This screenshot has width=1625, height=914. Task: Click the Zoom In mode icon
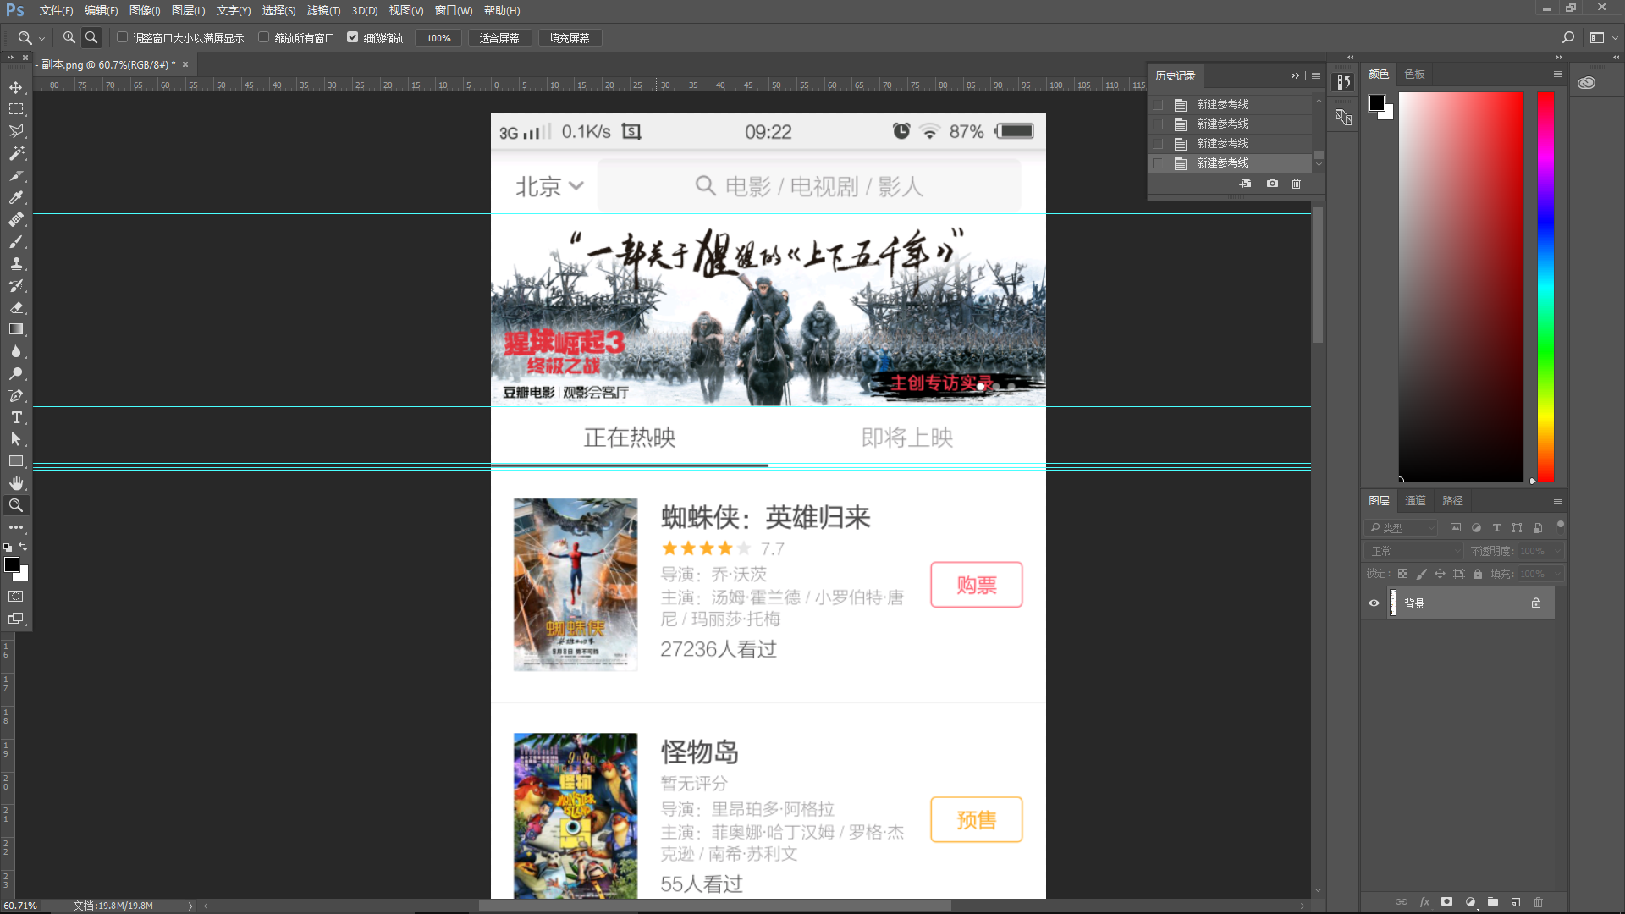[69, 37]
